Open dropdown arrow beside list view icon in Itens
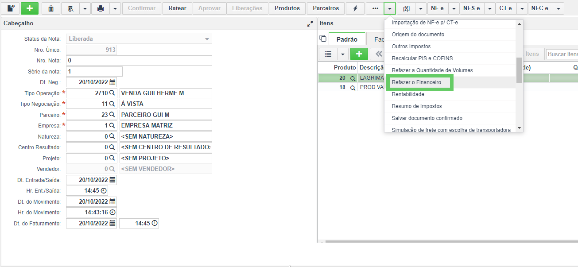Image resolution: width=578 pixels, height=267 pixels. 343,54
